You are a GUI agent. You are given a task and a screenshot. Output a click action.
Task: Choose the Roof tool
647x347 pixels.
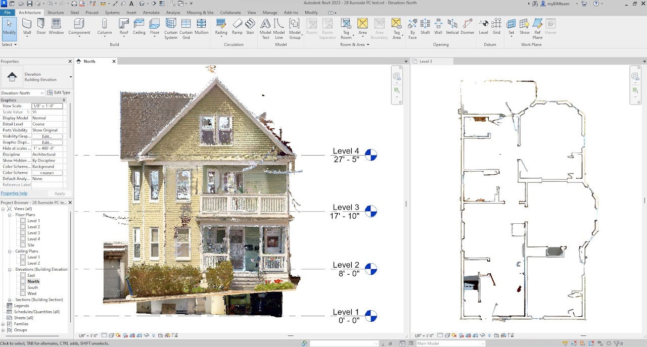[x=124, y=26]
